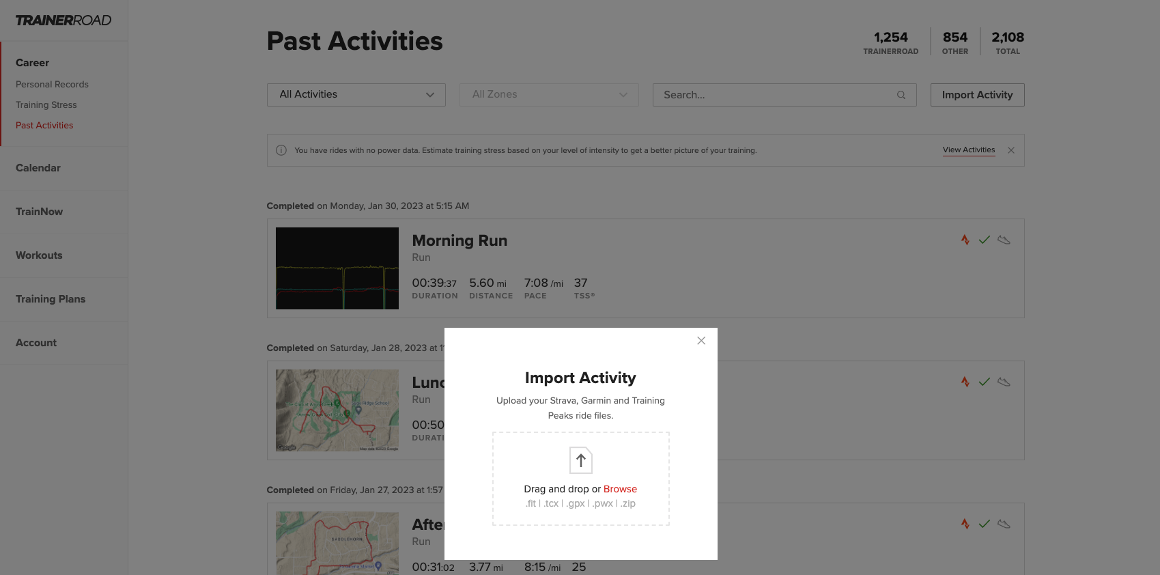Click the Import Activity button
The width and height of the screenshot is (1160, 575).
click(977, 95)
